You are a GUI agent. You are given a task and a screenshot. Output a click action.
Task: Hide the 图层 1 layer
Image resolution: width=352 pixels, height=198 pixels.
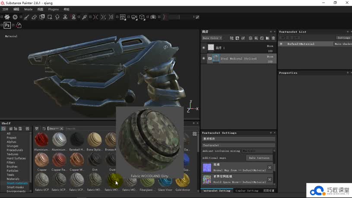[x=203, y=47]
